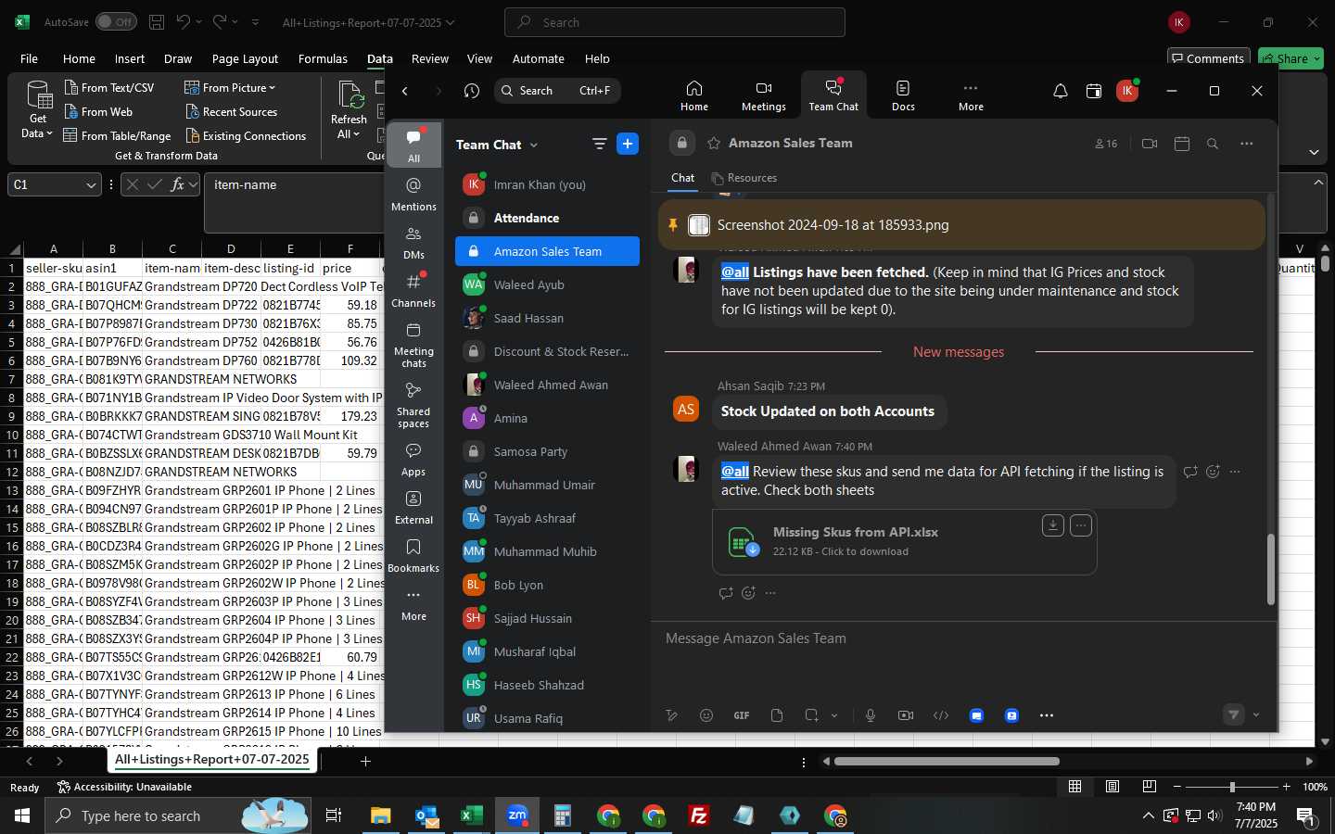Expand the Excel formula bar
This screenshot has width=1335, height=834.
coord(1318,182)
